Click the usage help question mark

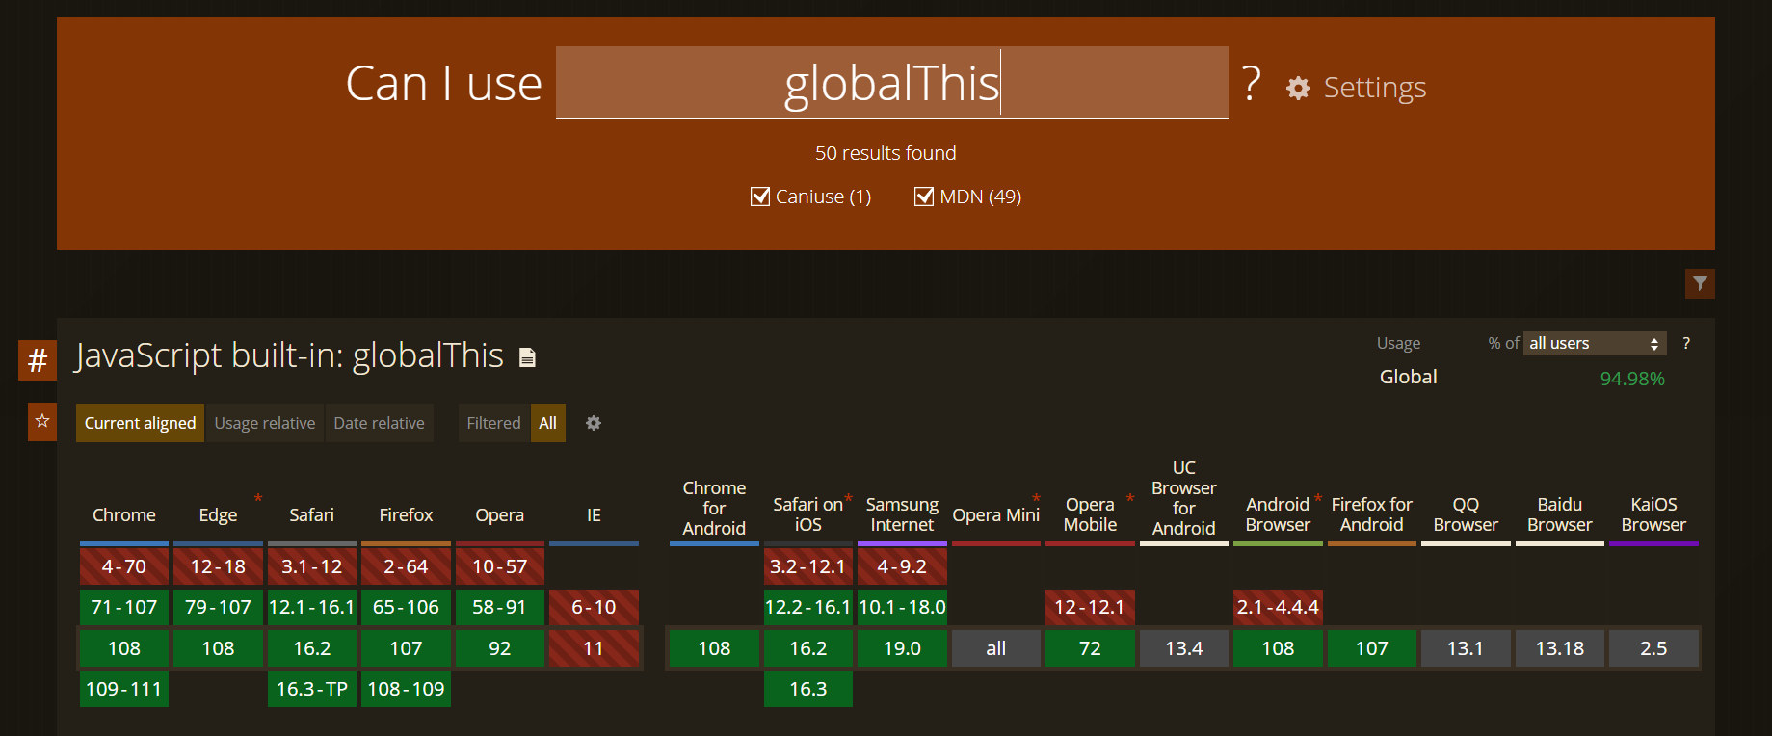click(x=1686, y=343)
